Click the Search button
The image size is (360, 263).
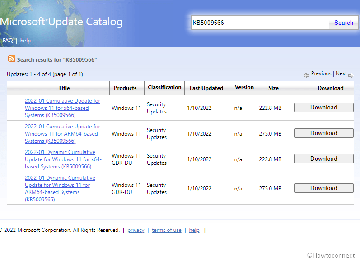click(x=343, y=23)
